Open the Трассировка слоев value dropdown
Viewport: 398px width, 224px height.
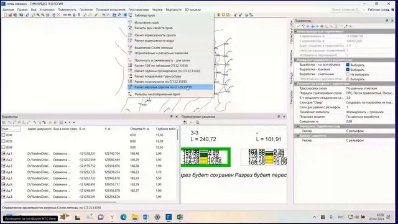click(369, 88)
